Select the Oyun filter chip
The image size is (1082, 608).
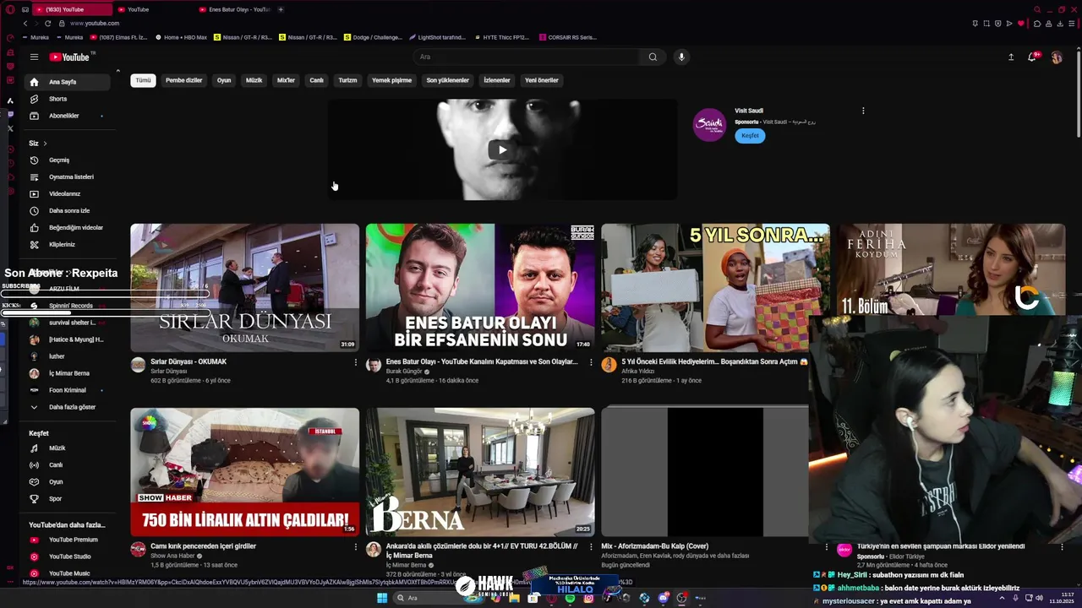pyautogui.click(x=224, y=80)
